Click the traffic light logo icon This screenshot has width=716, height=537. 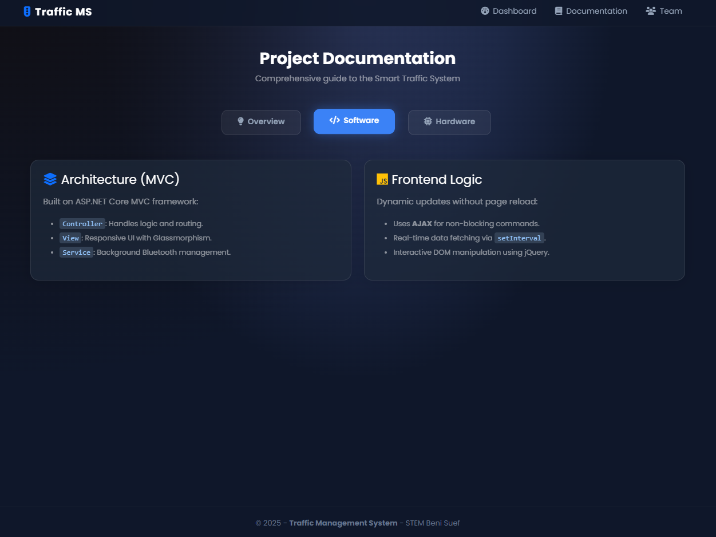click(x=27, y=11)
